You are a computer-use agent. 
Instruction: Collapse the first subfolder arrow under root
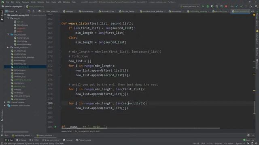coord(8,19)
